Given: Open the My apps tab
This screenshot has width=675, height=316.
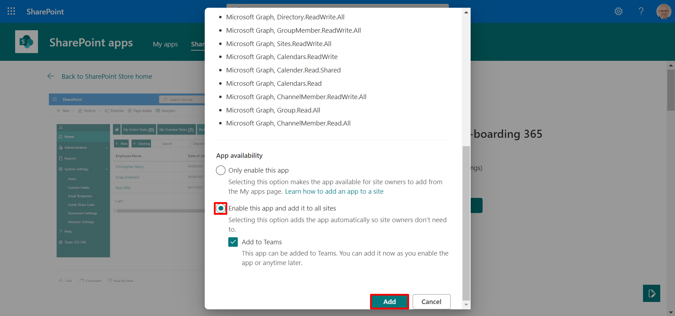Looking at the screenshot, I should (165, 44).
